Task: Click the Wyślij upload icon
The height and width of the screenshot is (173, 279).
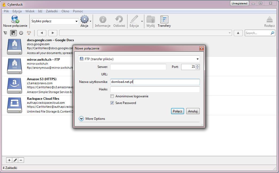Action: point(150,20)
